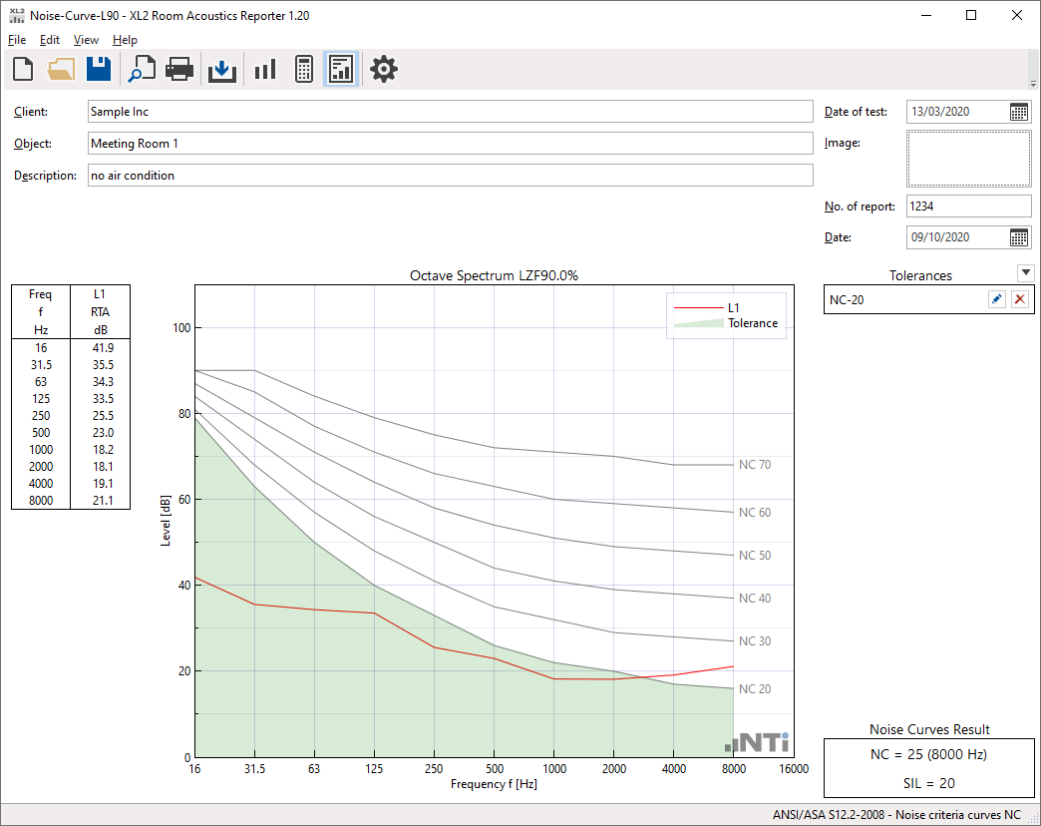
Task: Open a file using the folder icon
Action: point(61,69)
